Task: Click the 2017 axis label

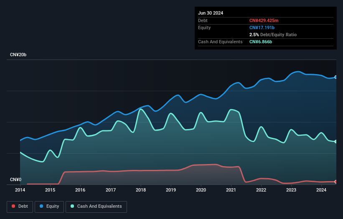Action: click(x=111, y=190)
